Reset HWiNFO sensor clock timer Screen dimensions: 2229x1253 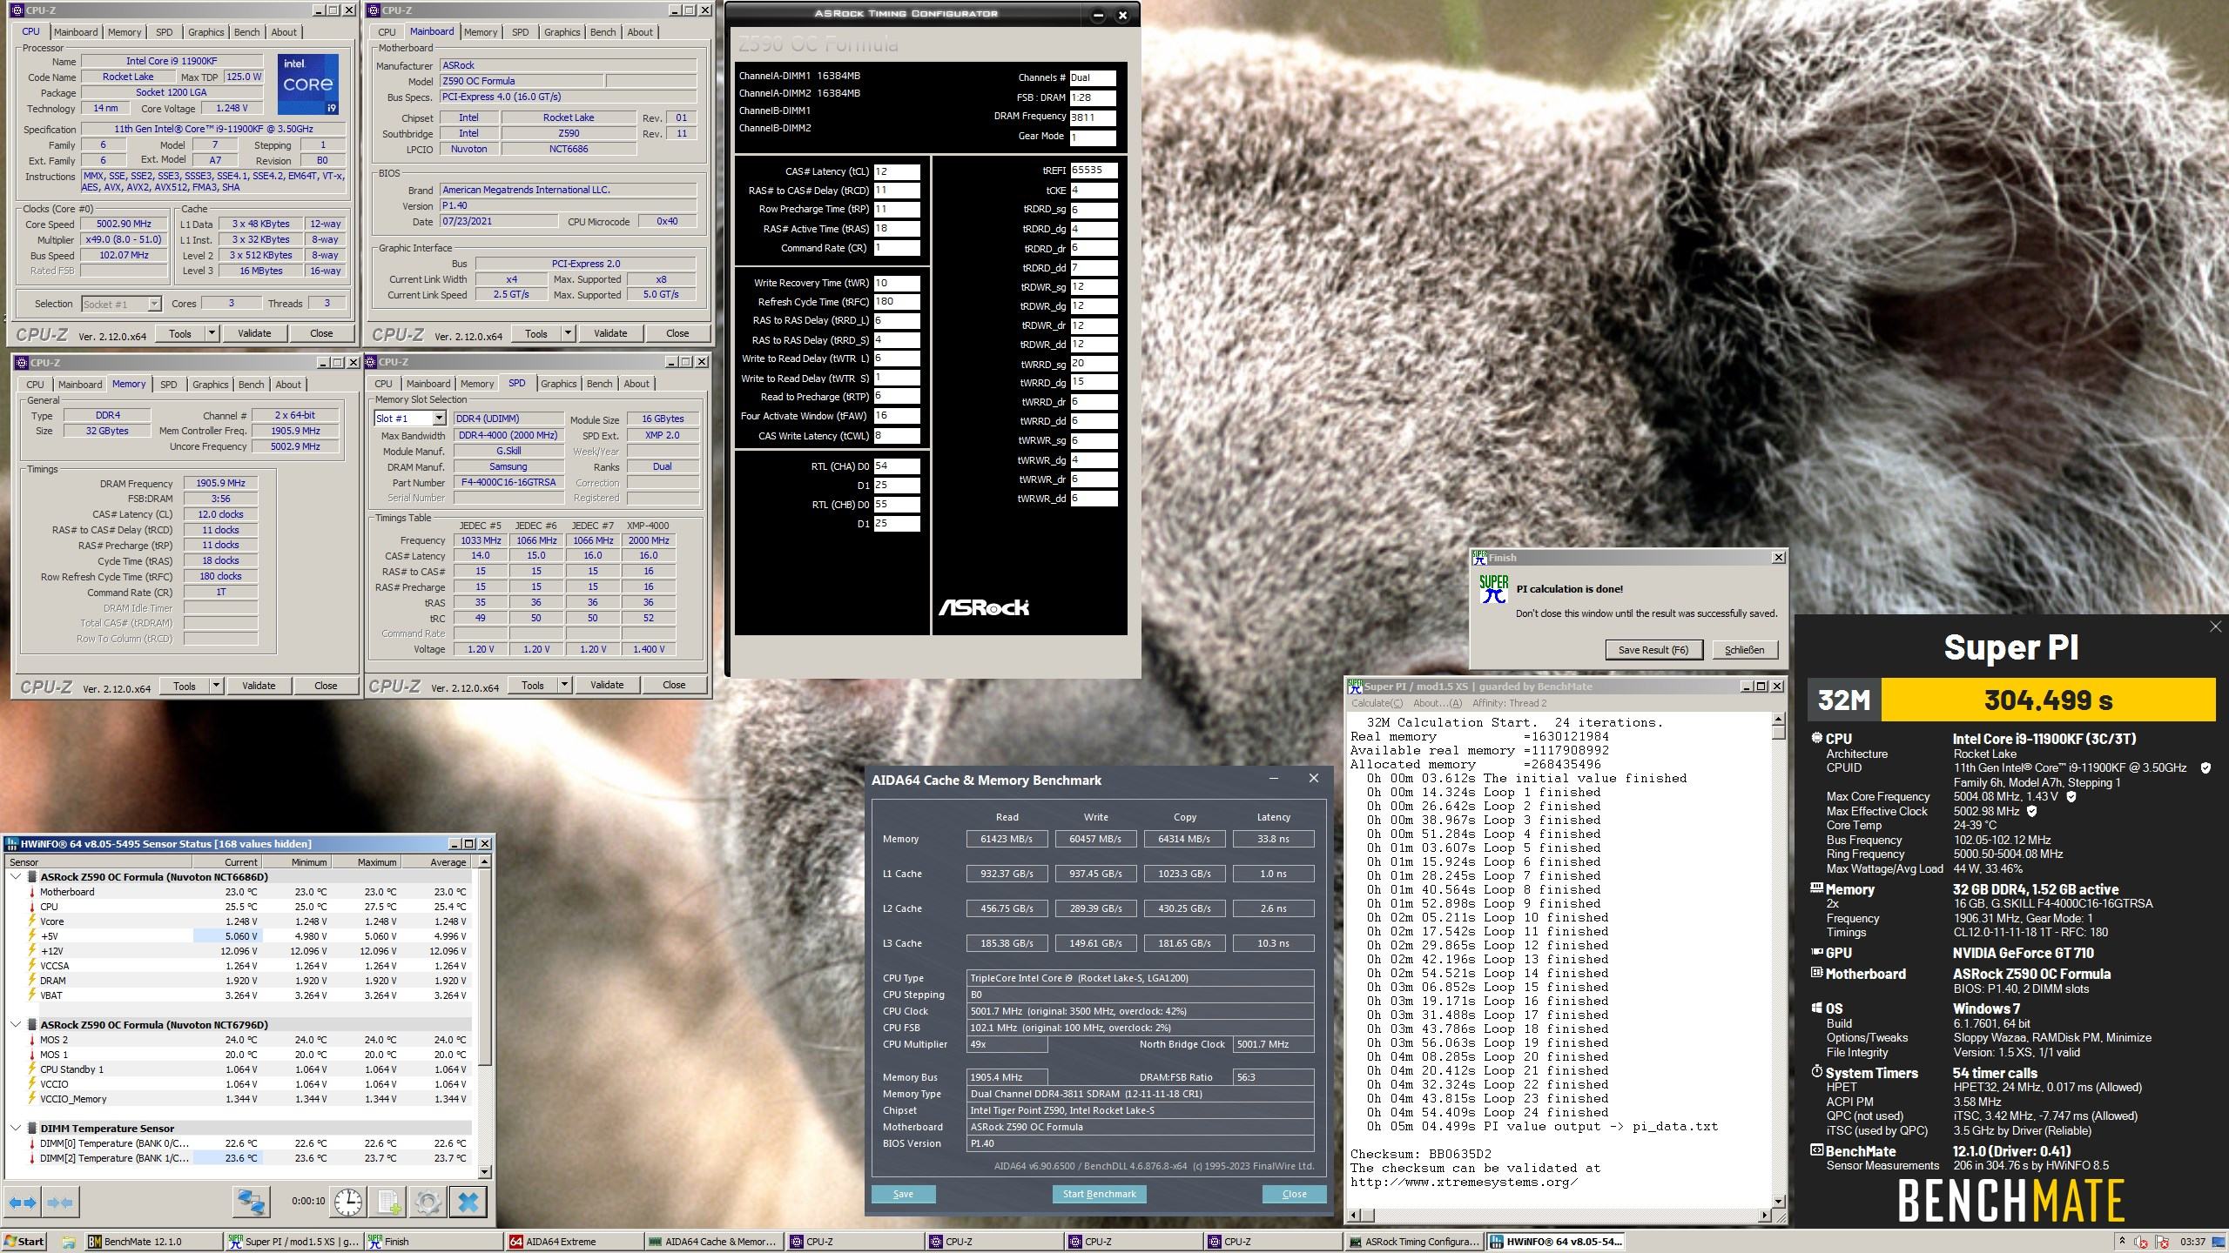pyautogui.click(x=348, y=1203)
